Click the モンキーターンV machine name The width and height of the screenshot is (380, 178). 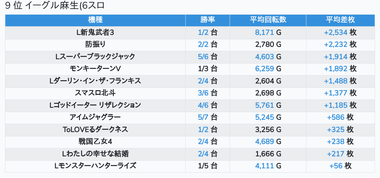(95, 69)
